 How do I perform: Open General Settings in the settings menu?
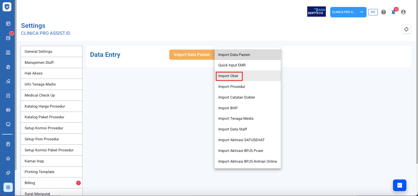click(x=51, y=52)
